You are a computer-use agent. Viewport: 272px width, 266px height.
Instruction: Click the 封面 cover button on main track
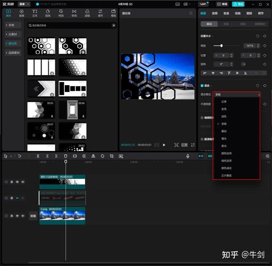pyautogui.click(x=33, y=216)
